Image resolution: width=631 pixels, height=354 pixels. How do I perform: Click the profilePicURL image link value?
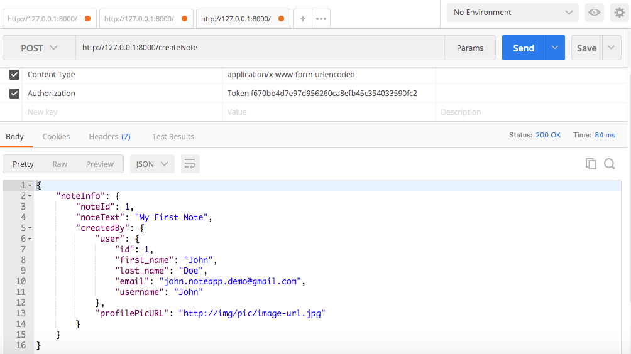click(252, 313)
